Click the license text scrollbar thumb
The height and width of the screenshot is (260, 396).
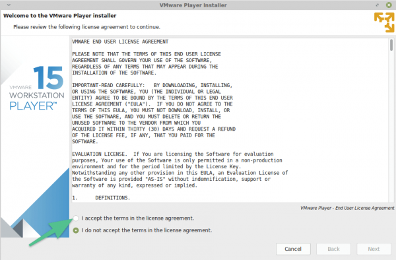coord(391,45)
